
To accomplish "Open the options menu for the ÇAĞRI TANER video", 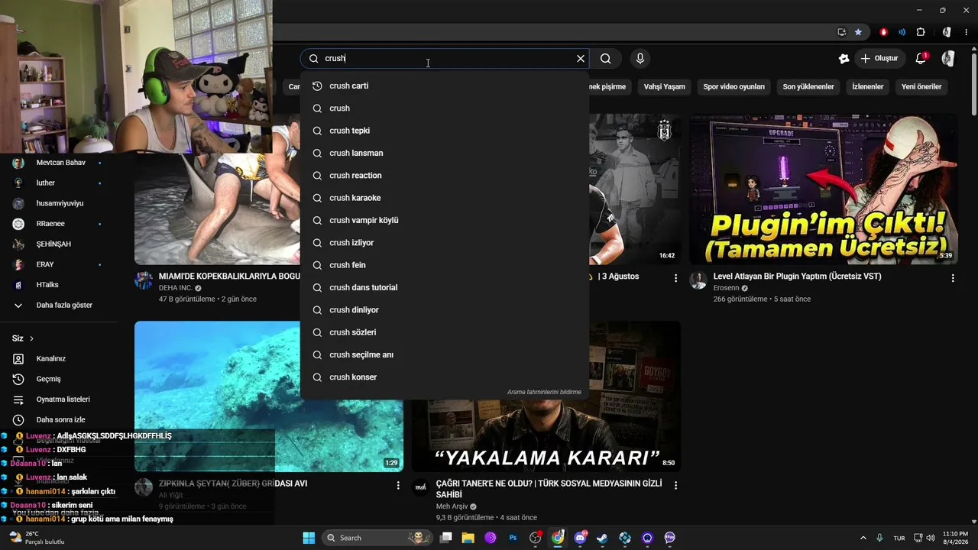I will tap(675, 485).
